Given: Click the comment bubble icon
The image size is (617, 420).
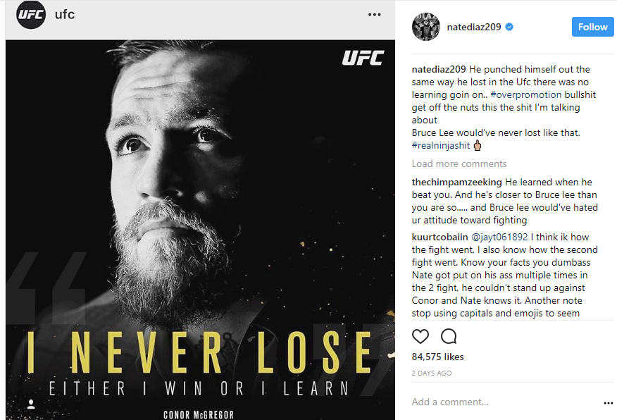Looking at the screenshot, I should point(449,337).
